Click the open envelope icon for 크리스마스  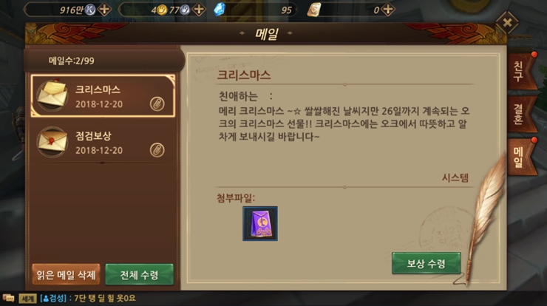[52, 95]
